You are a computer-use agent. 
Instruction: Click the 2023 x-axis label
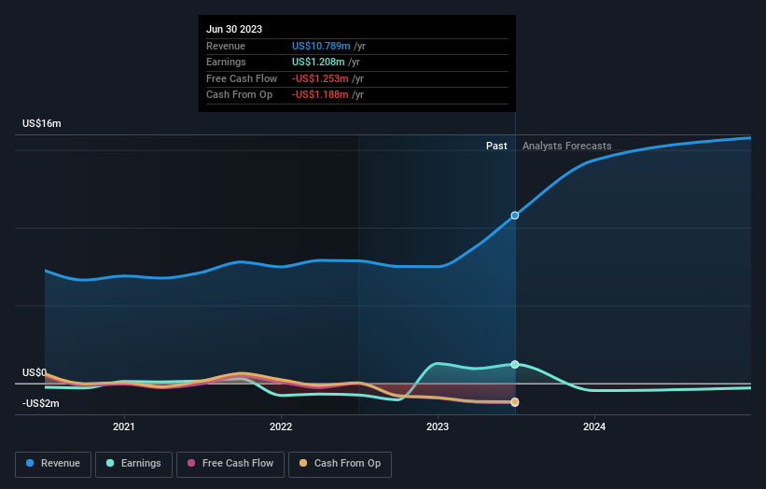[x=438, y=426]
